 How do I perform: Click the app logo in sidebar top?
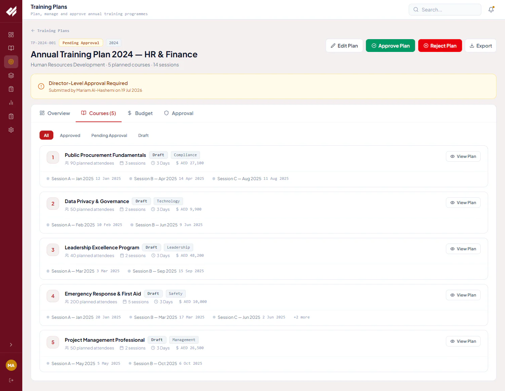point(11,11)
